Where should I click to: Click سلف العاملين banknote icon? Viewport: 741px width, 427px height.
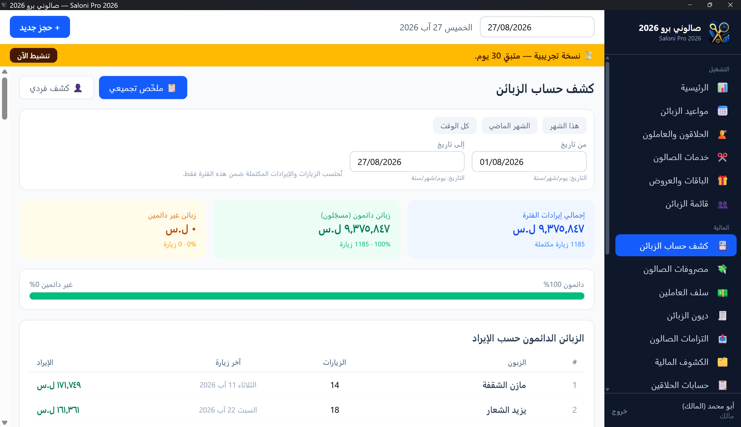(x=722, y=293)
